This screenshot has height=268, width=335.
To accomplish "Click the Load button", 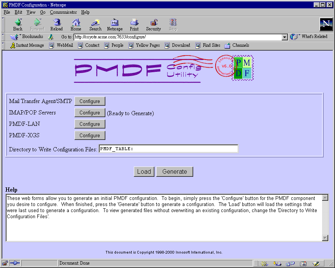I will [144, 171].
